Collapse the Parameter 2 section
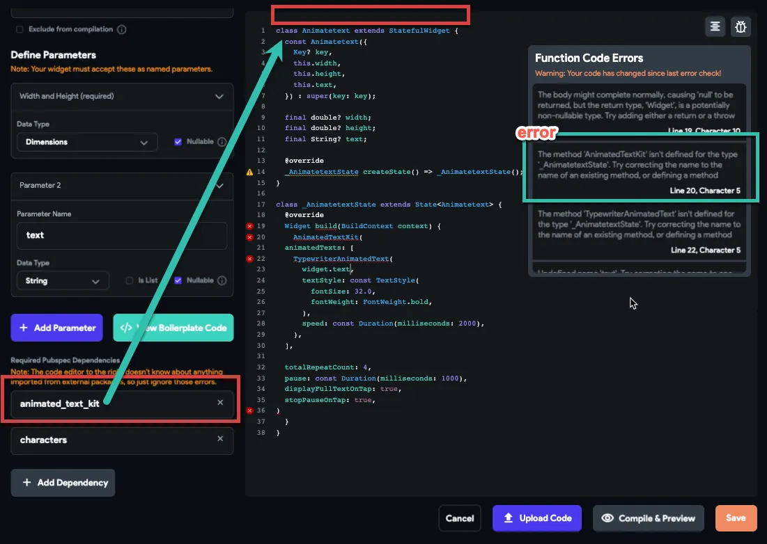 coord(219,186)
